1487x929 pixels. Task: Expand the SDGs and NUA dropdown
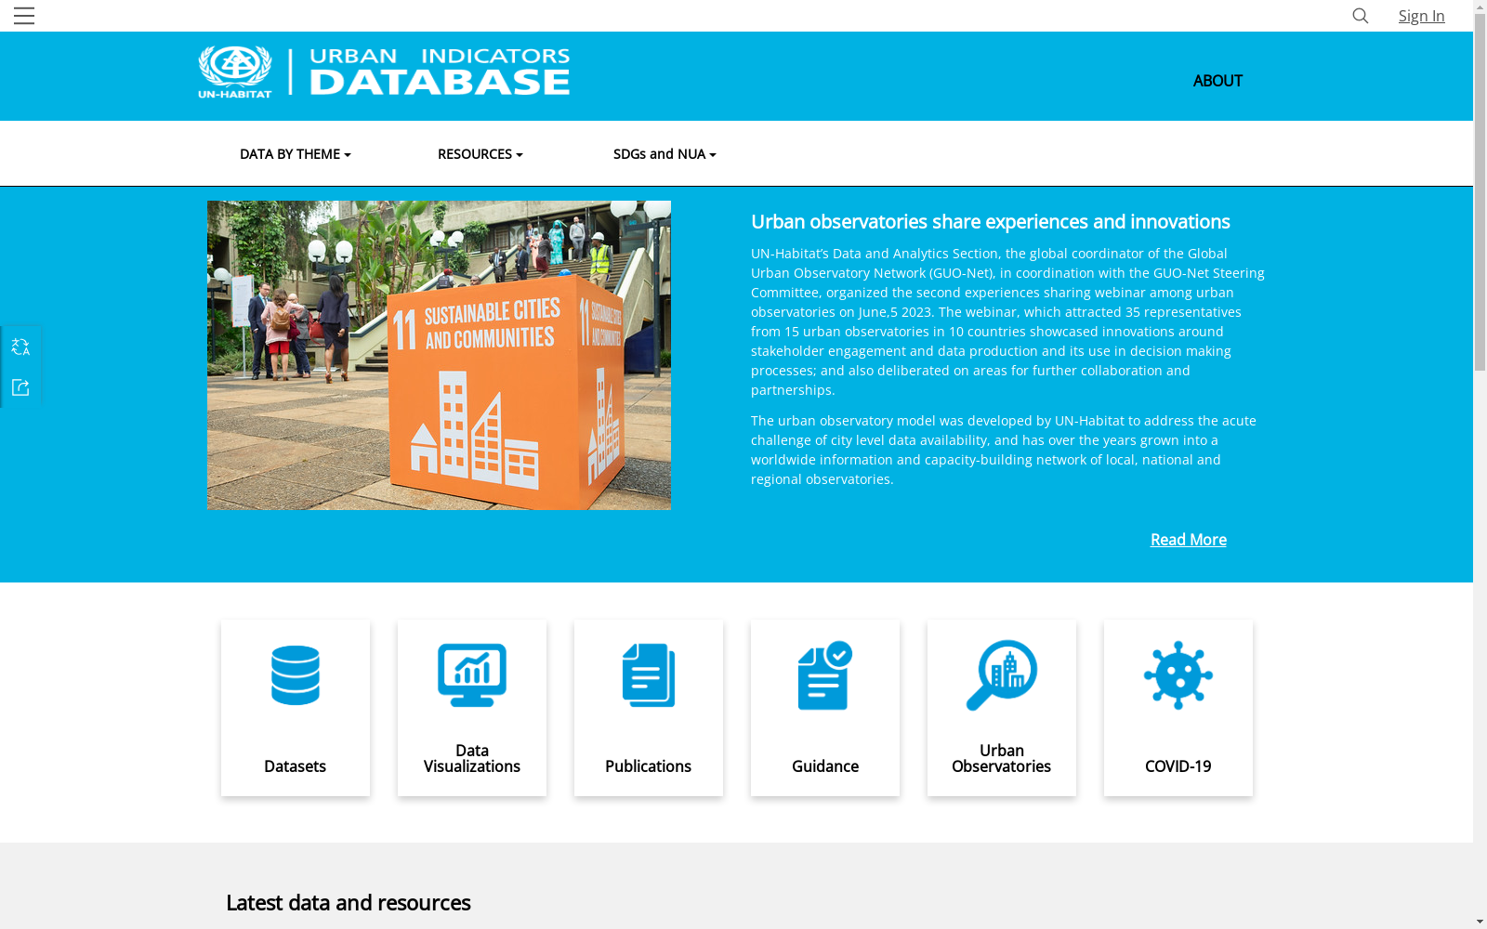point(665,154)
